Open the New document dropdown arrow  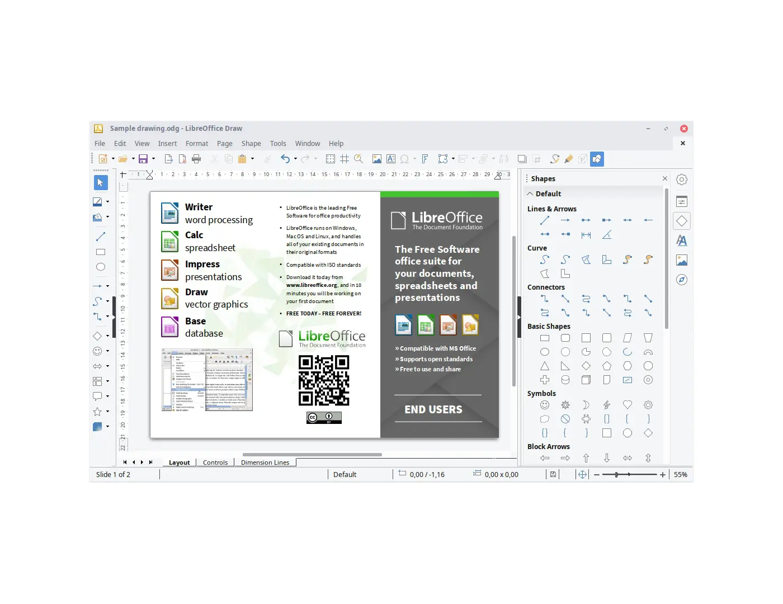tap(113, 159)
